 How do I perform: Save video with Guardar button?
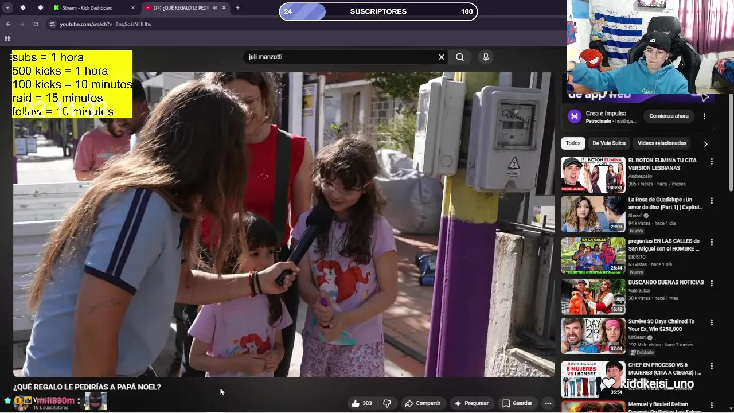pos(517,403)
